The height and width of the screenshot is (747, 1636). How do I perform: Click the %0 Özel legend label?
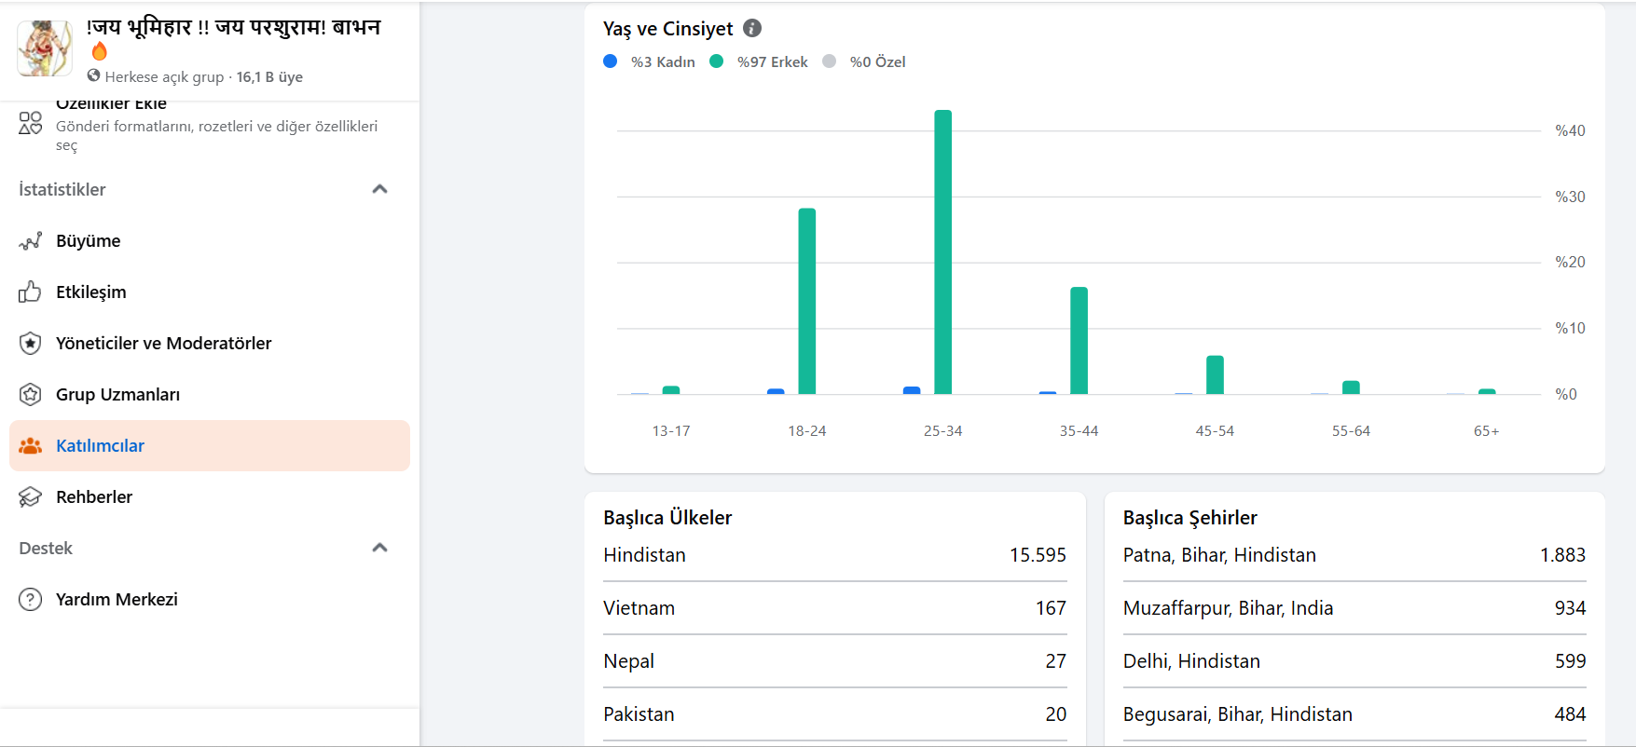tap(877, 61)
